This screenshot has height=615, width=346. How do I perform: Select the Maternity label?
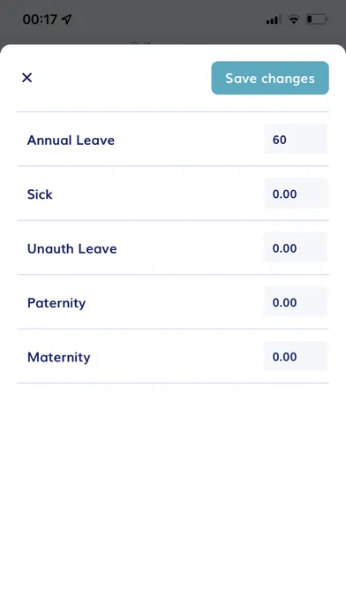[x=59, y=357]
